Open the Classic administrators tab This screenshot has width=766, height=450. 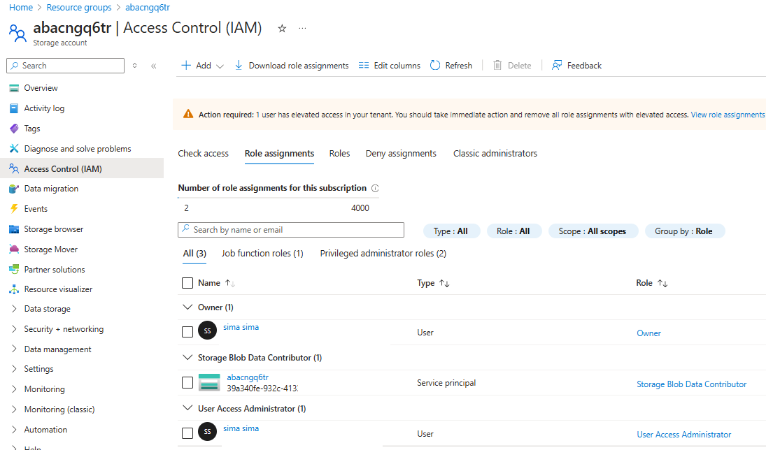click(495, 153)
